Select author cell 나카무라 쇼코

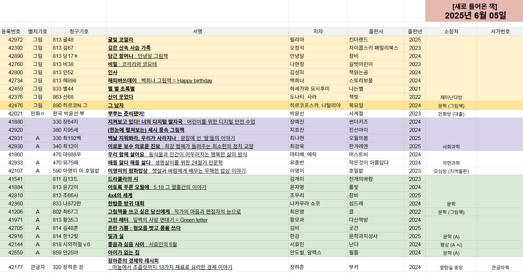[x=318, y=204]
